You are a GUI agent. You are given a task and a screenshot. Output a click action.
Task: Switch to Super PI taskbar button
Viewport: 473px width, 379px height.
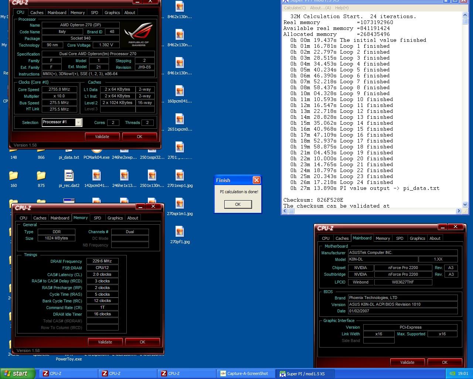[306, 373]
